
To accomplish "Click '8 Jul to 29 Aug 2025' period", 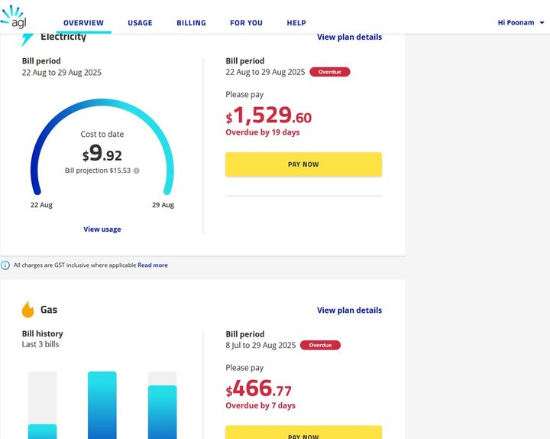I will 260,345.
